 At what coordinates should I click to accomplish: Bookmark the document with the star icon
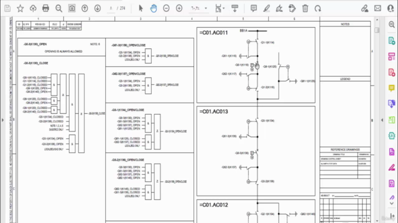(x=20, y=8)
